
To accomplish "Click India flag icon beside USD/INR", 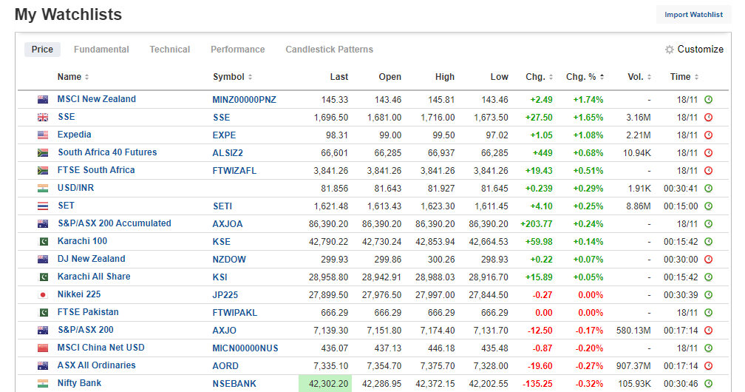I will point(43,189).
